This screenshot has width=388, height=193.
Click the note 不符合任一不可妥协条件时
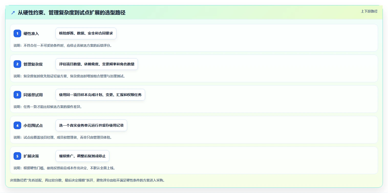click(63, 45)
